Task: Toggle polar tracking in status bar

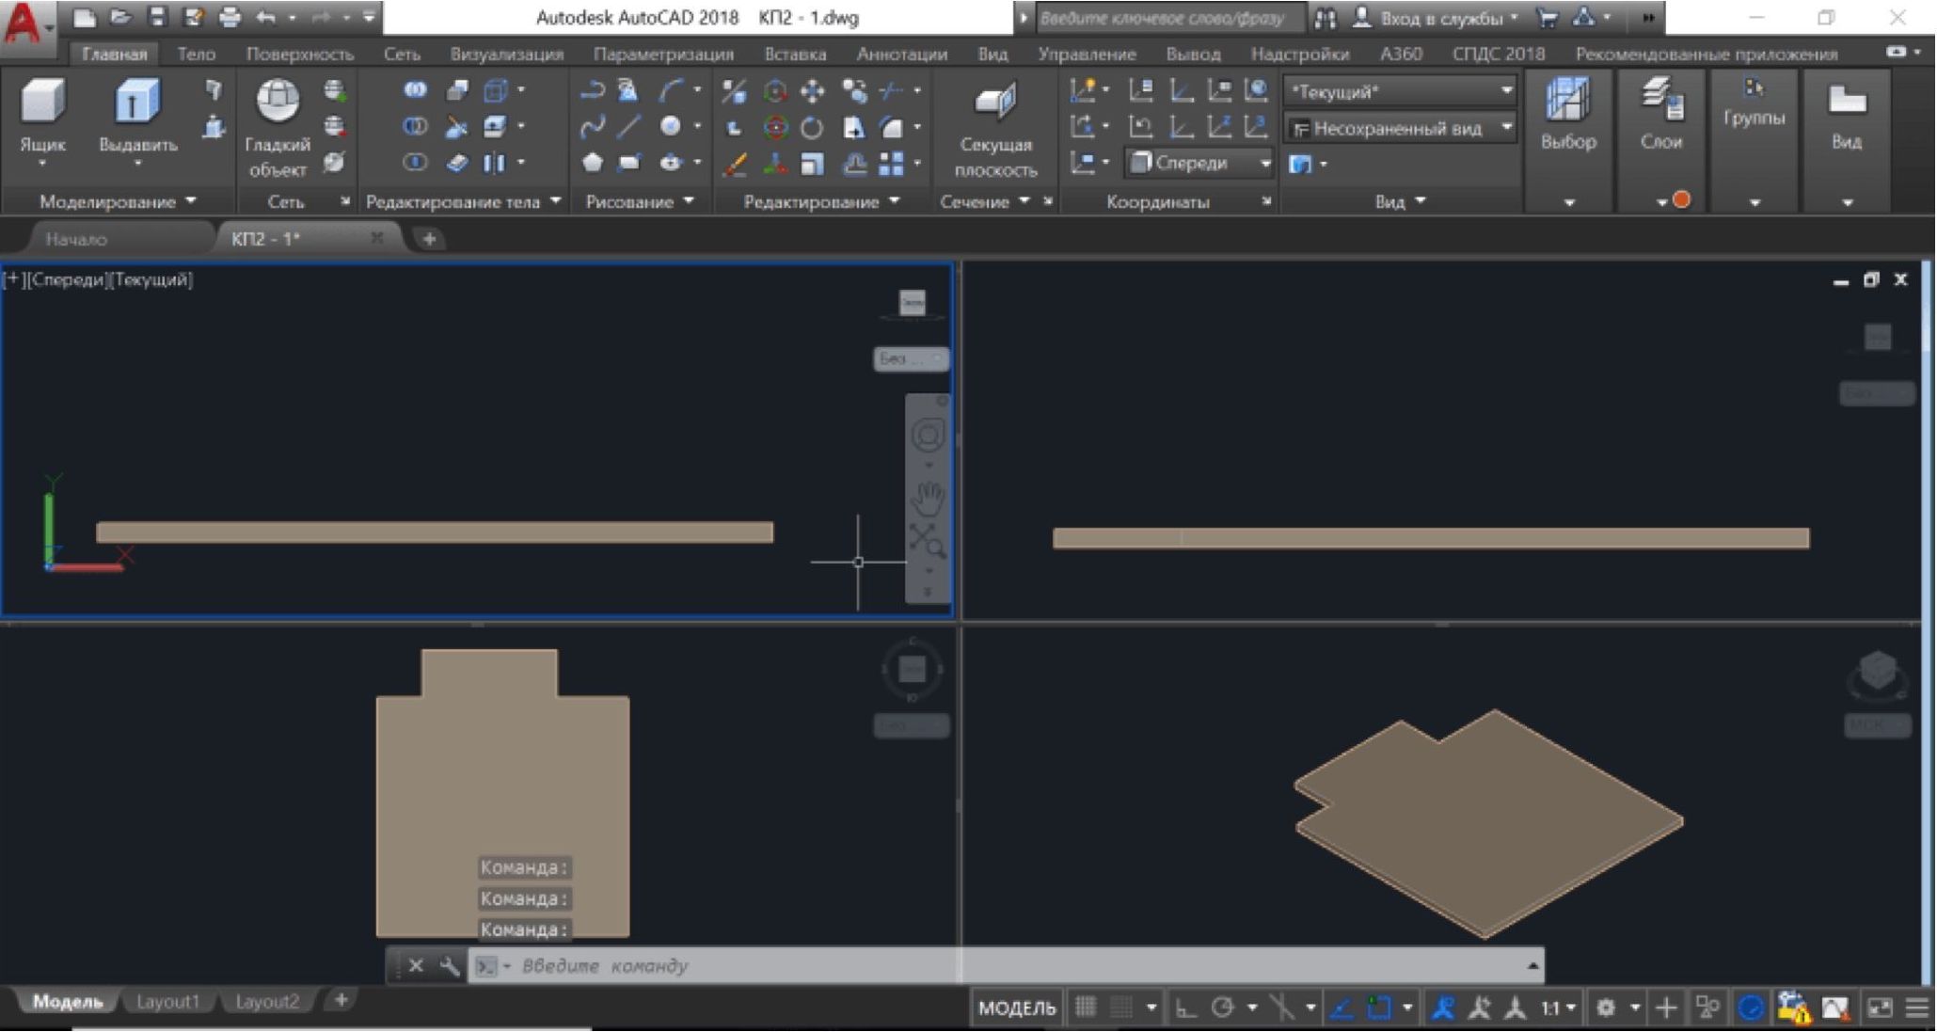Action: pyautogui.click(x=1223, y=1008)
